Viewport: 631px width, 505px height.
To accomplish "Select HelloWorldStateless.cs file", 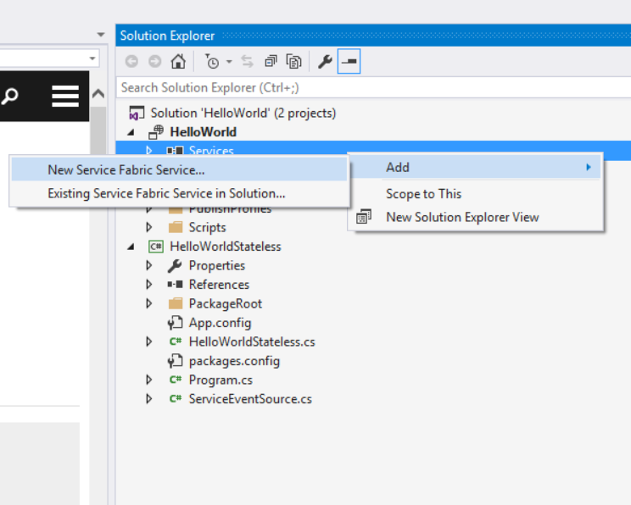I will pyautogui.click(x=252, y=341).
